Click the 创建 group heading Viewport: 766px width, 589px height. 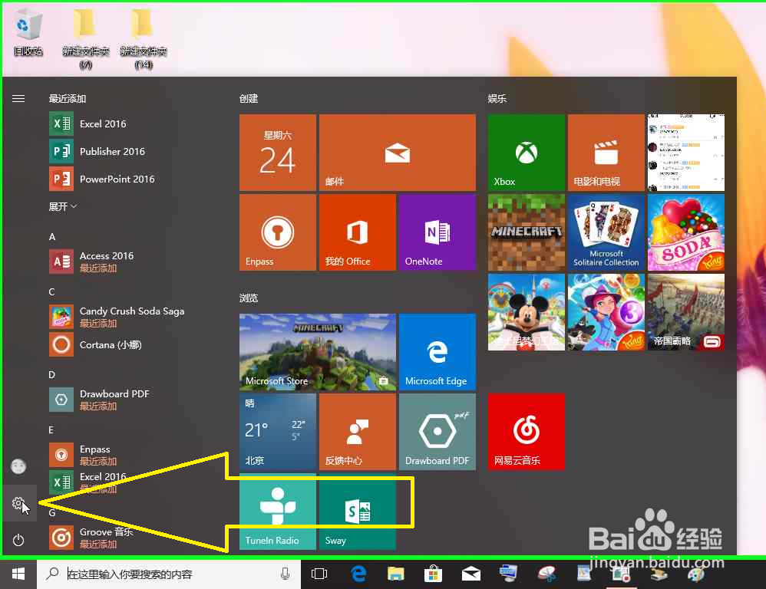[x=249, y=99]
